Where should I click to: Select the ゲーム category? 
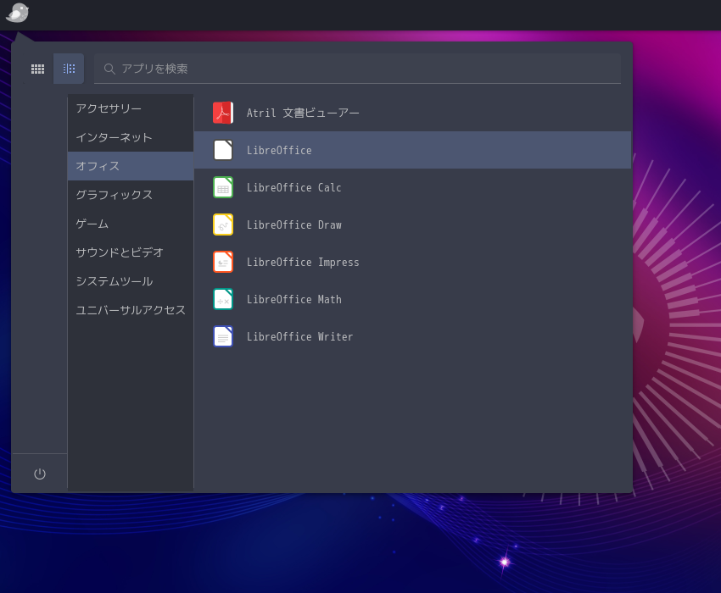pyautogui.click(x=131, y=224)
